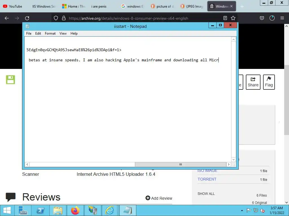Click Notepad vertical scroll up arrow

233,39
